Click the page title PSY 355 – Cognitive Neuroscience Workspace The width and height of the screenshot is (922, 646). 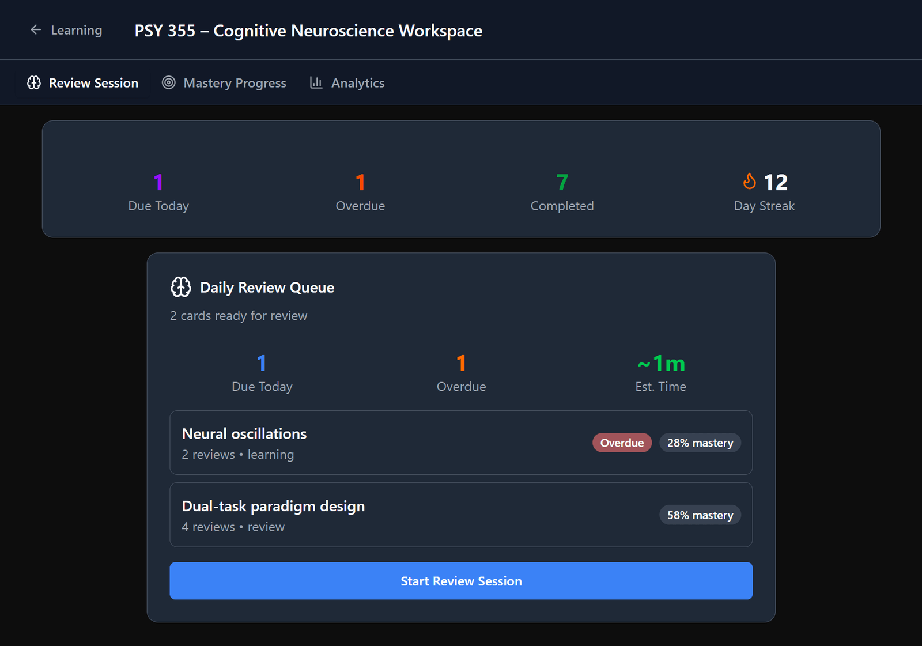[308, 31]
